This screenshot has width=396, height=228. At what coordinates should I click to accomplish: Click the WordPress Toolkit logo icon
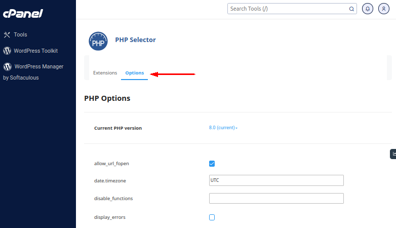7,51
